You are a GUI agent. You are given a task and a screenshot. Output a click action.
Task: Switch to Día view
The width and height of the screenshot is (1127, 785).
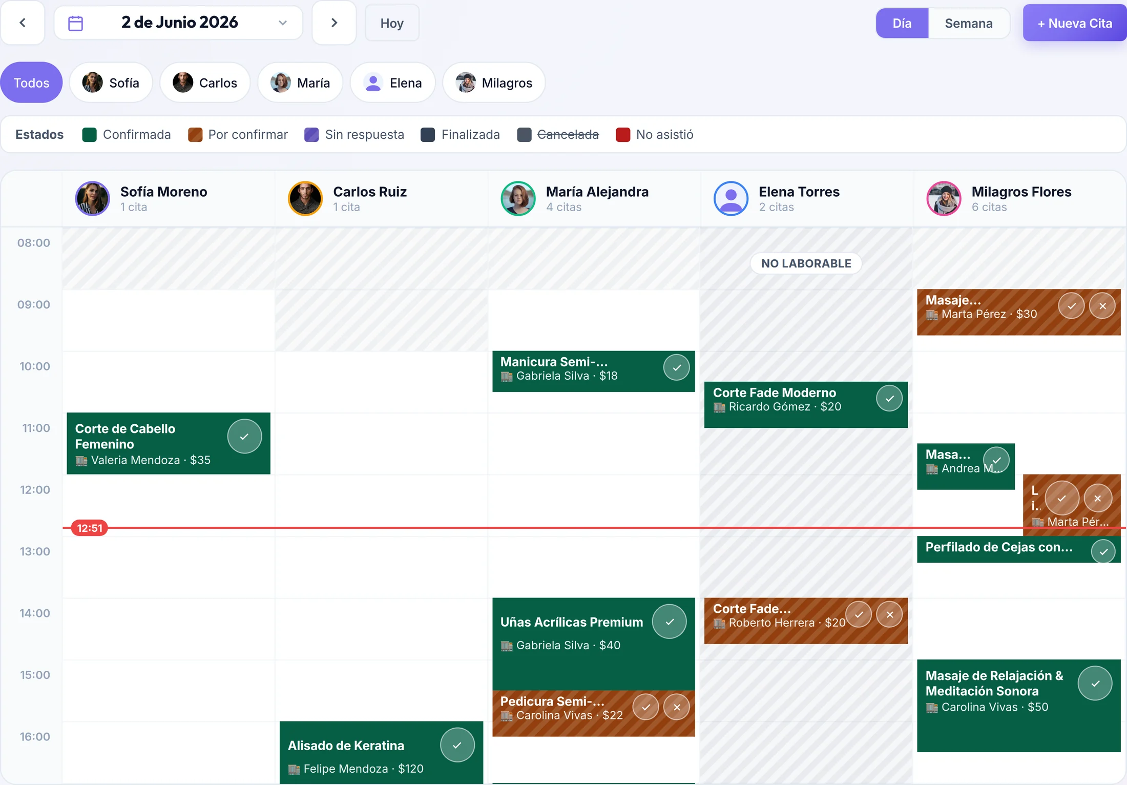pos(902,23)
